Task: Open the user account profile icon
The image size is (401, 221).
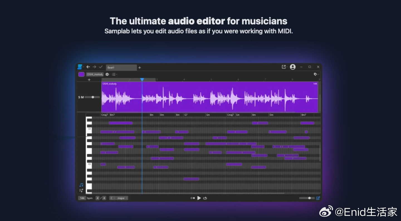Action: coord(293,67)
